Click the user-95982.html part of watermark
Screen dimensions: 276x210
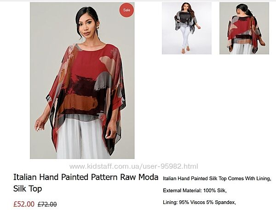coord(169,166)
